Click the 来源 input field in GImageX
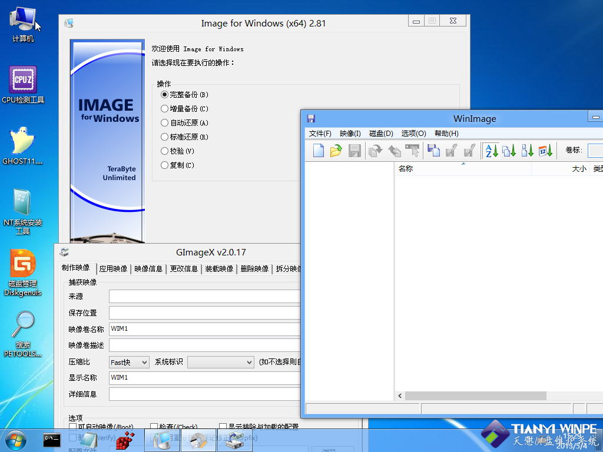The width and height of the screenshot is (603, 452). pyautogui.click(x=204, y=297)
